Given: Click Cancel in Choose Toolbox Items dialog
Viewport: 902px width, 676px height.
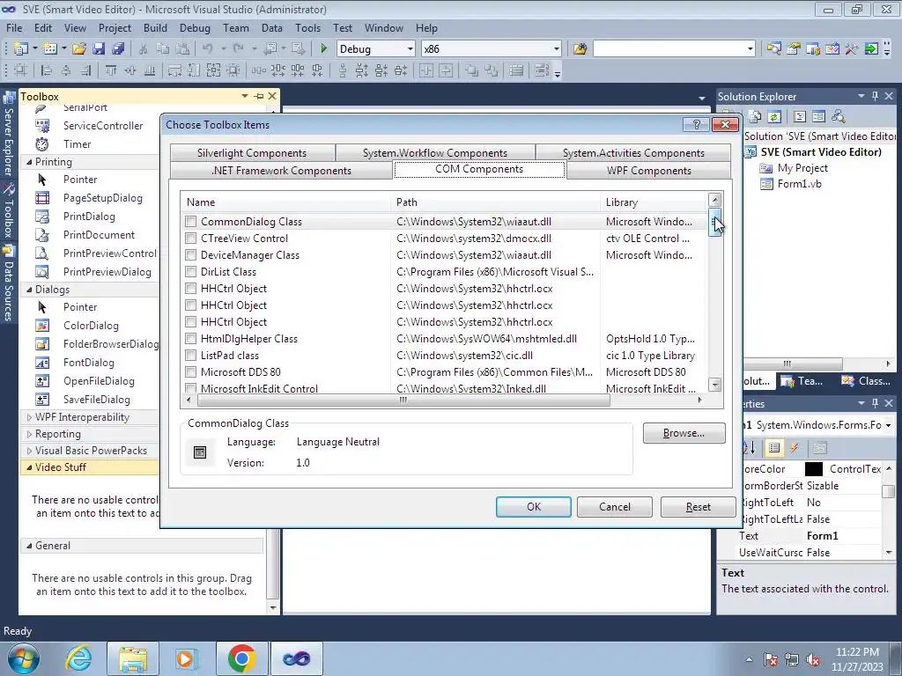Looking at the screenshot, I should [x=614, y=506].
